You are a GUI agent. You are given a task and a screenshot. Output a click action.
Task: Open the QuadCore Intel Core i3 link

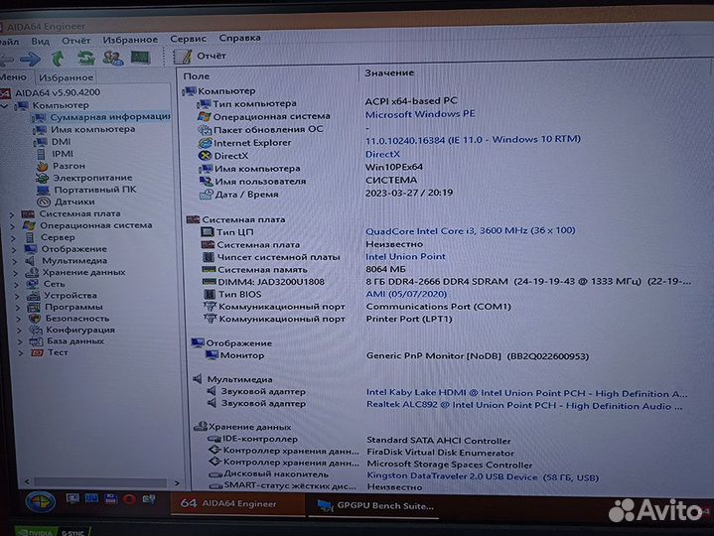coord(471,230)
